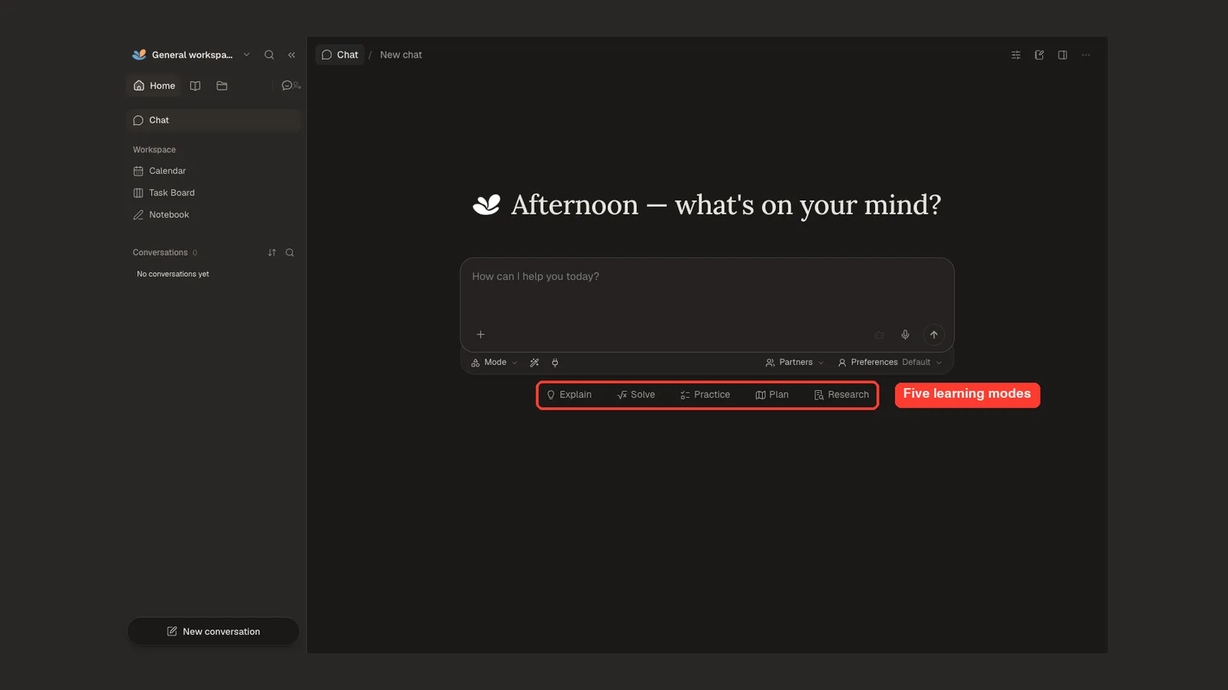Screen dimensions: 1228x690
Task: Select the Practice learning mode
Action: tap(705, 395)
